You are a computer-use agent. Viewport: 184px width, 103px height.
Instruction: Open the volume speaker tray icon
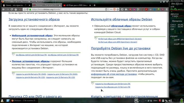[170, 100]
